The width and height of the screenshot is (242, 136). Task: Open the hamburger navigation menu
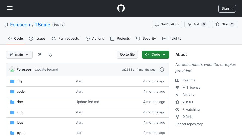10,8
